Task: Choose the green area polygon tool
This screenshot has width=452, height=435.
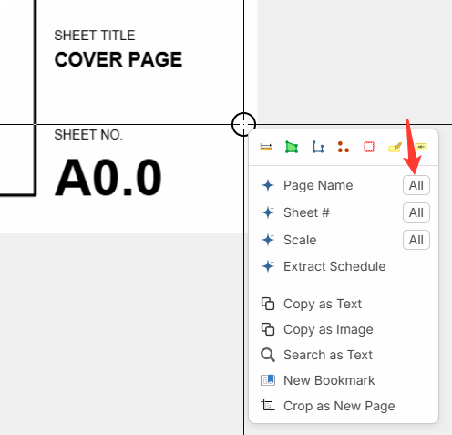Action: [x=292, y=147]
